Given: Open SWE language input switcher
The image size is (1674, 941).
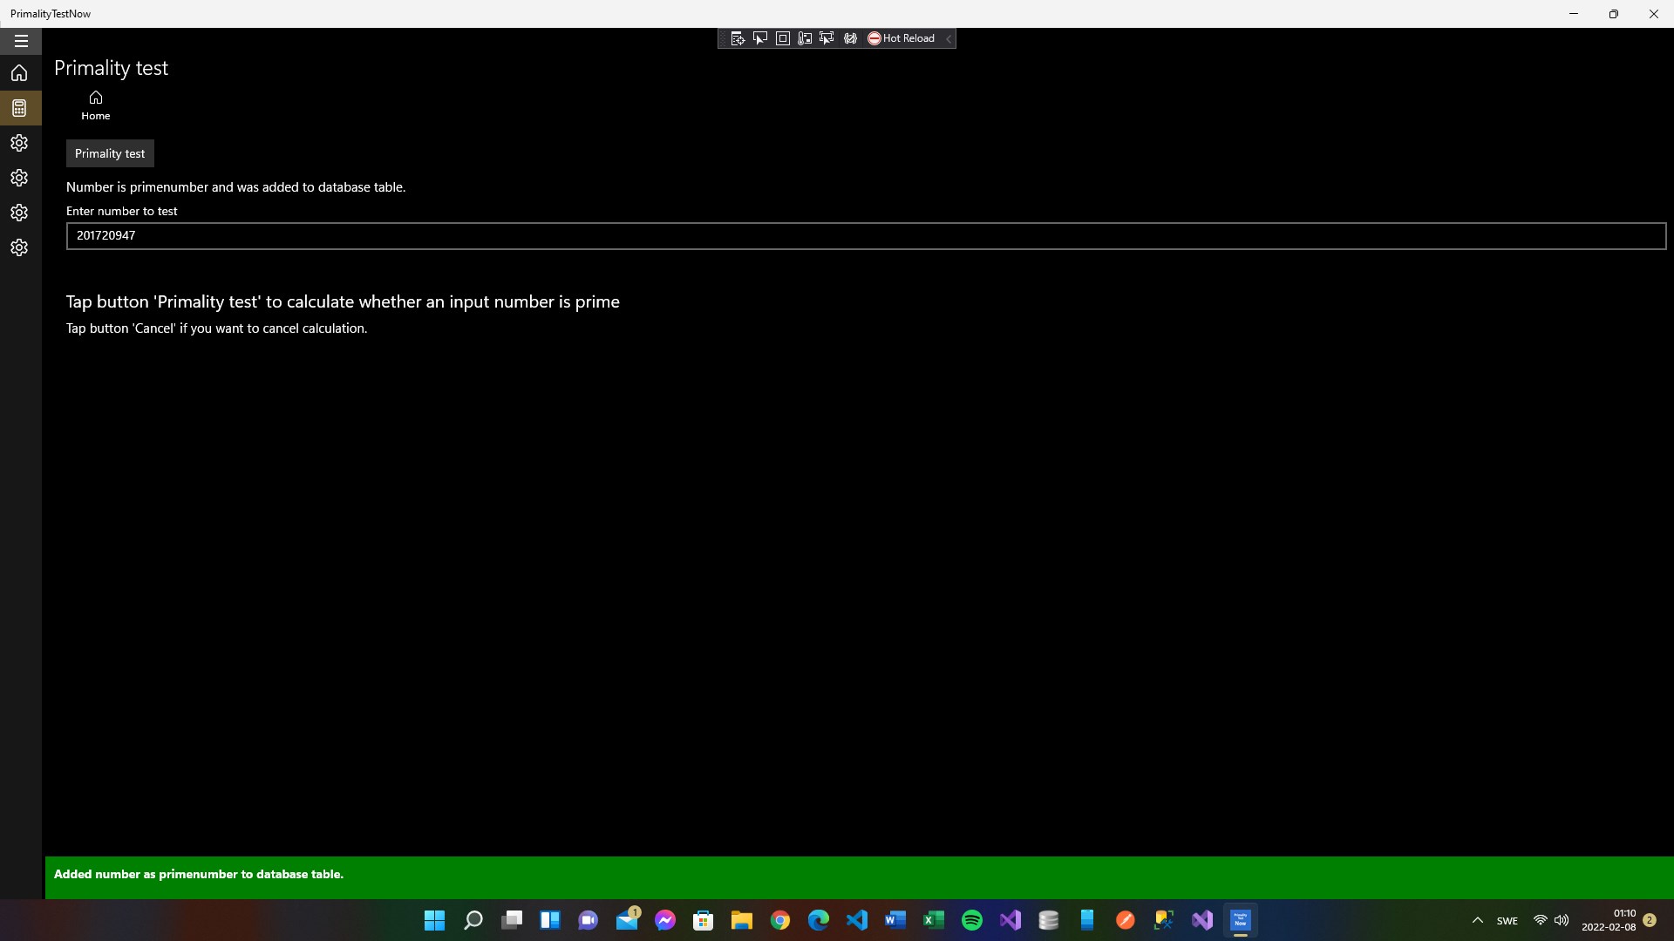Looking at the screenshot, I should (1507, 921).
